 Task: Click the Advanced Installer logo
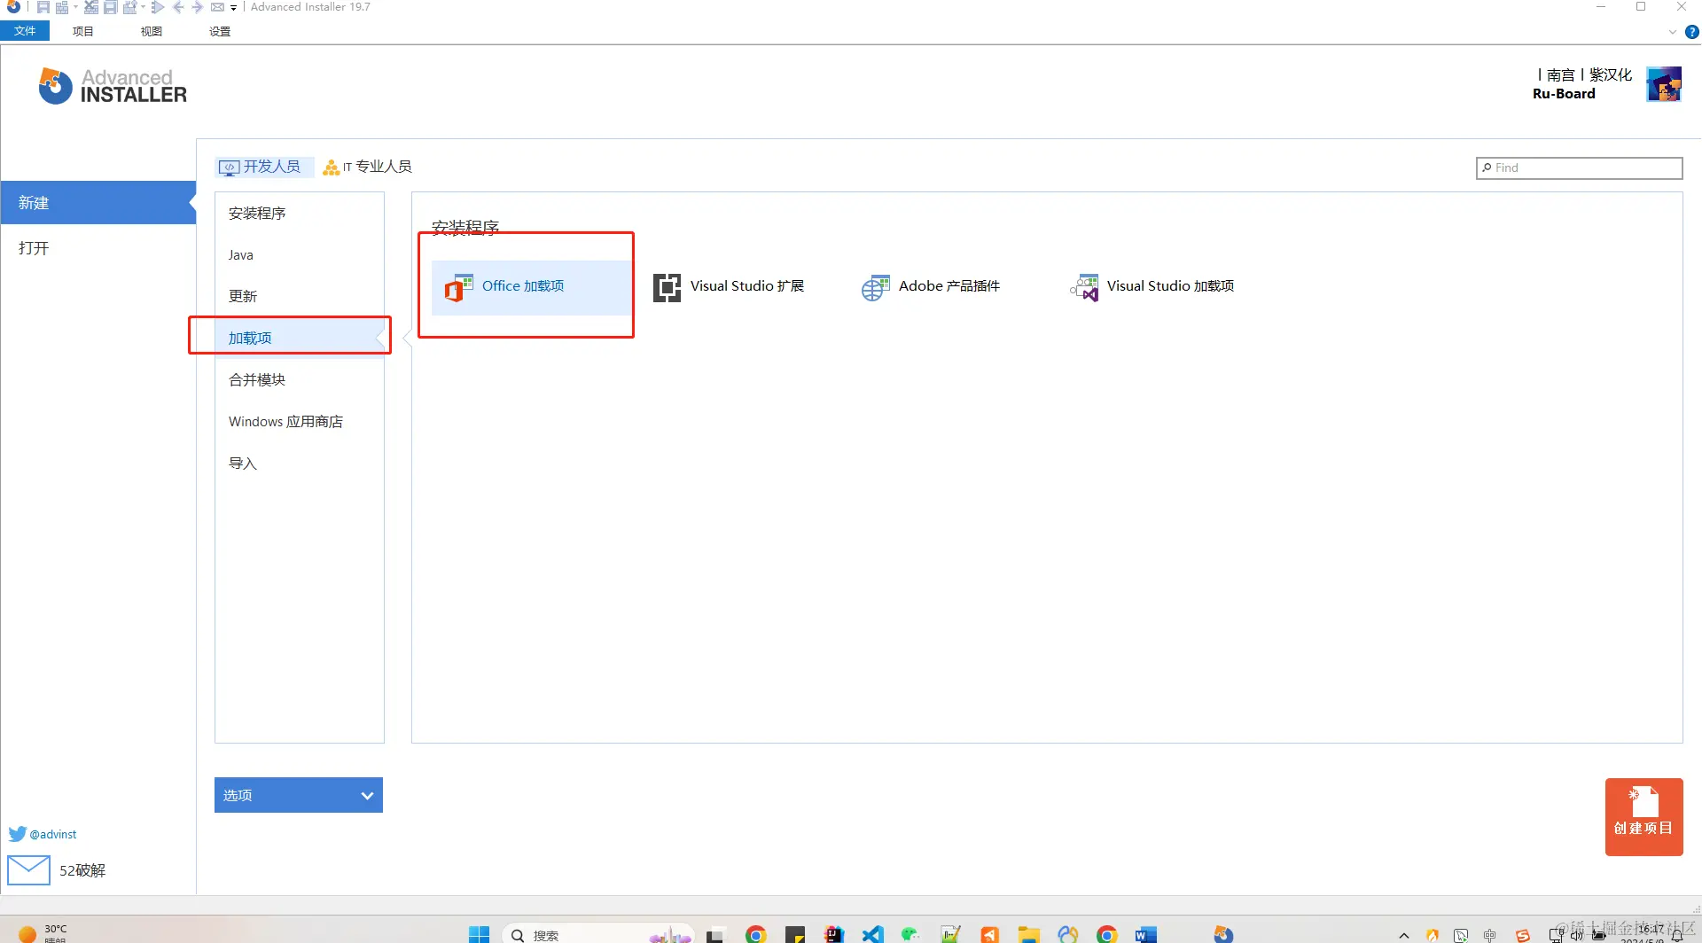(x=113, y=86)
